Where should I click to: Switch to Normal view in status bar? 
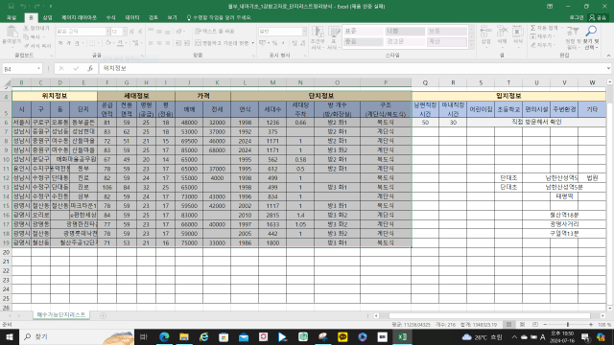click(508, 325)
